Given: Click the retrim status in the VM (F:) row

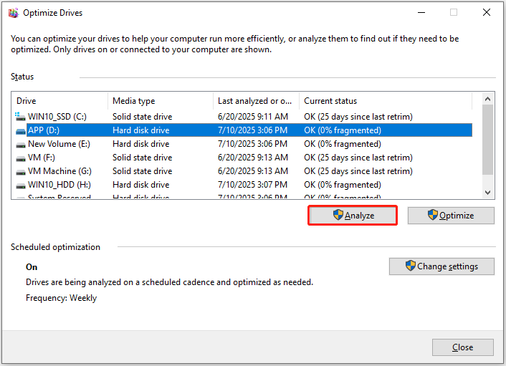Looking at the screenshot, I should 358,158.
